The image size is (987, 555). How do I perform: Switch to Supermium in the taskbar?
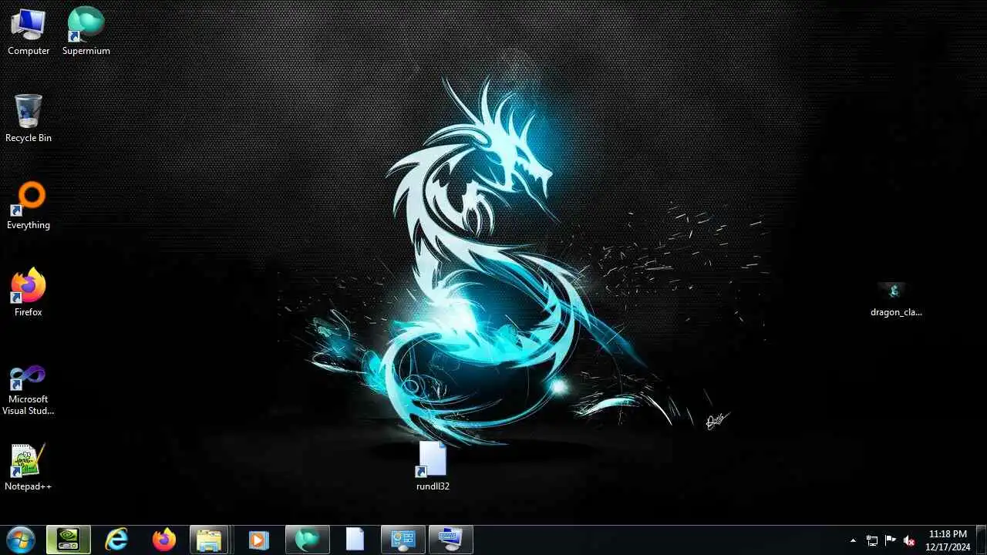pos(307,540)
